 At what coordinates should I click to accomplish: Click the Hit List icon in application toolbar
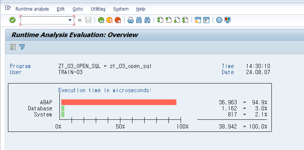(13, 47)
